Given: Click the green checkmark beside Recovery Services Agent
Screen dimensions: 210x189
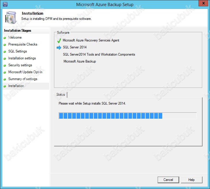Looking at the screenshot, I should (59, 41).
